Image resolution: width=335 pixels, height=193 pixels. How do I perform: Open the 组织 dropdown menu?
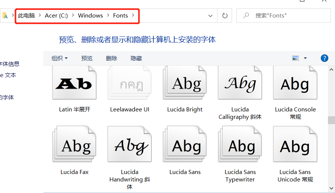point(59,58)
